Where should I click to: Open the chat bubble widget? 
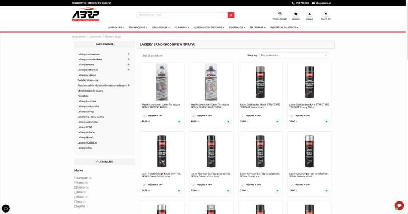point(399,205)
